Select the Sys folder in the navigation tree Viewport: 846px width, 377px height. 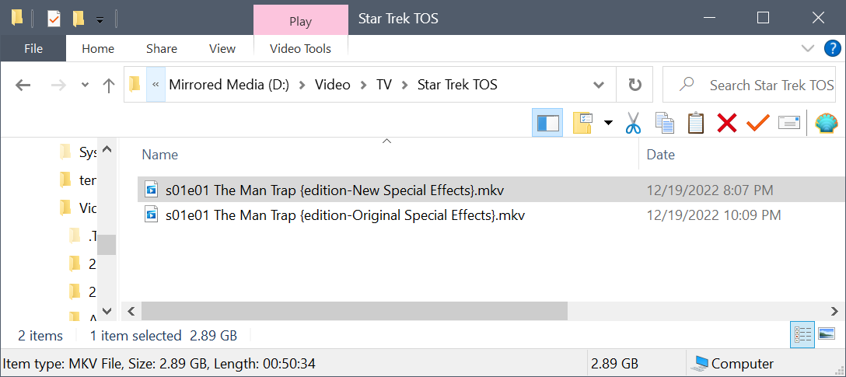point(79,152)
